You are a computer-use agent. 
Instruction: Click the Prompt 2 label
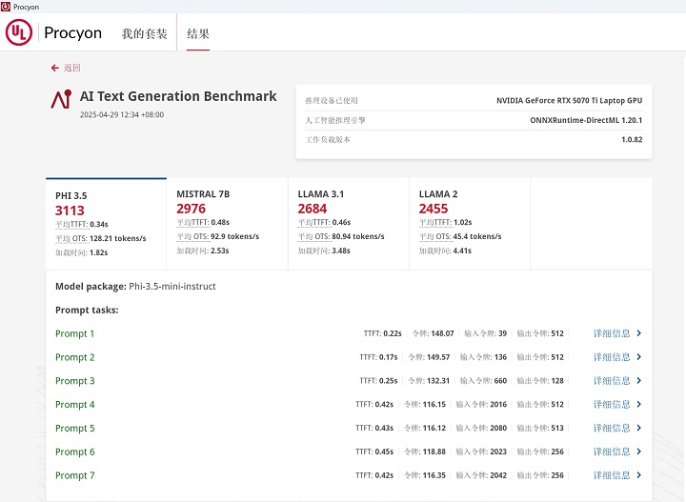point(75,357)
